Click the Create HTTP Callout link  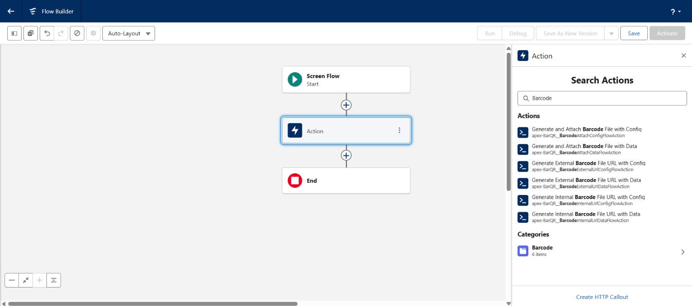(x=602, y=297)
